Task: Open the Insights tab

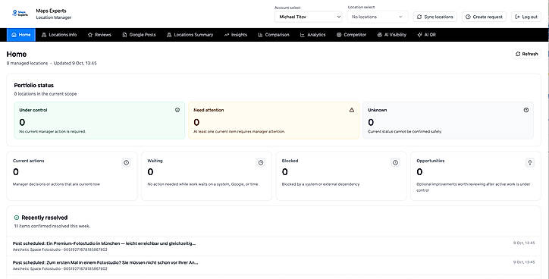Action: pyautogui.click(x=236, y=35)
